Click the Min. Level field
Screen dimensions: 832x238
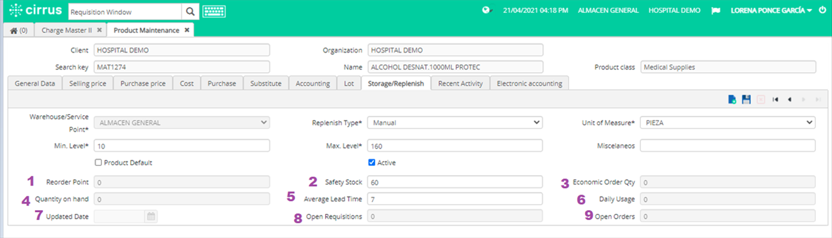(x=182, y=146)
